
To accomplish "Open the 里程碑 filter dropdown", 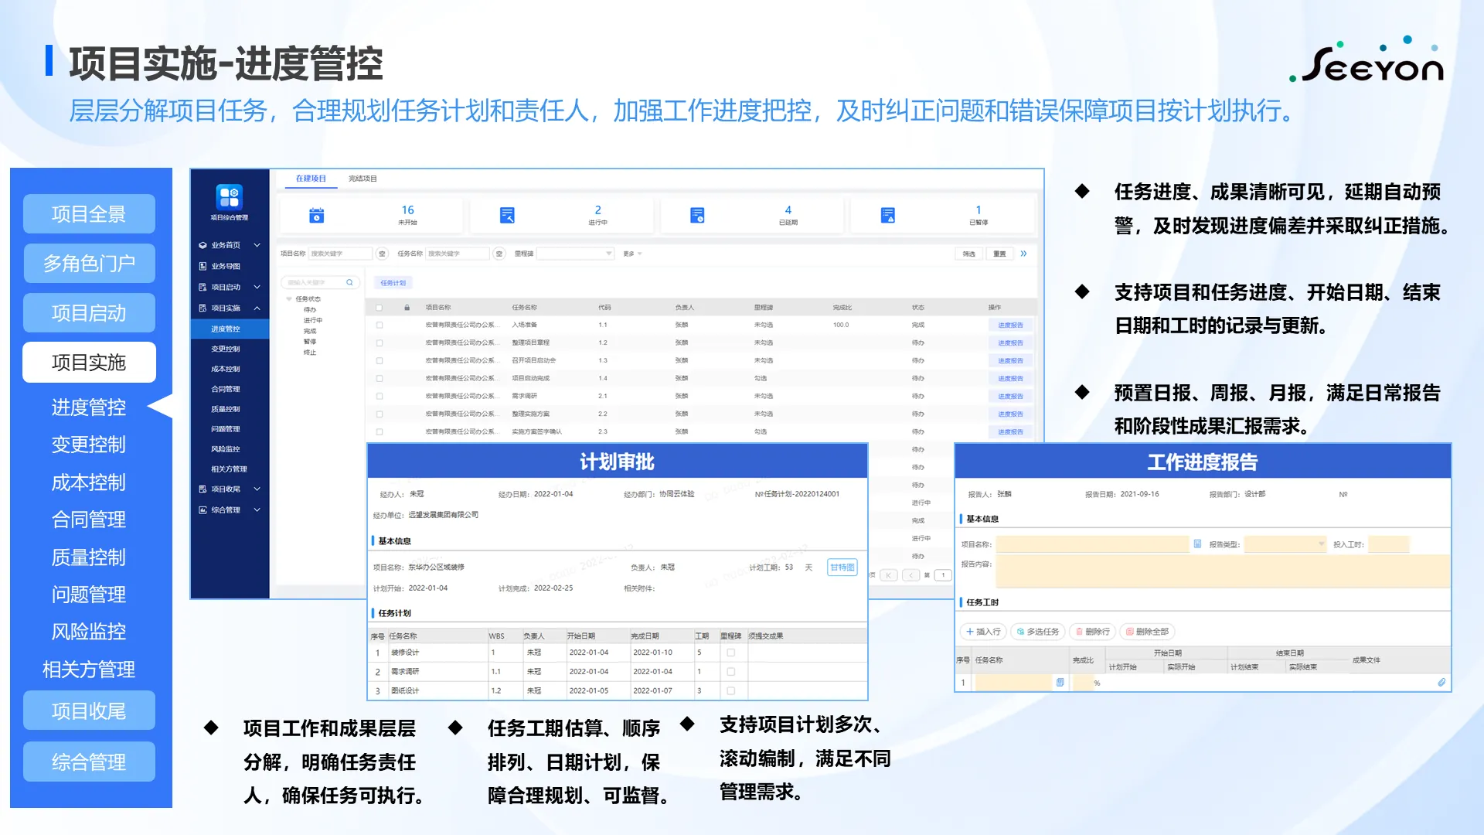I will (575, 254).
